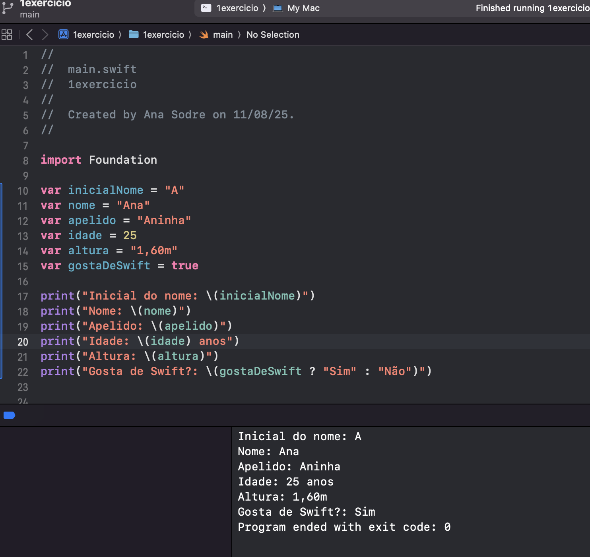590x557 pixels.
Task: Click line number 13 in the gutter
Action: point(23,236)
